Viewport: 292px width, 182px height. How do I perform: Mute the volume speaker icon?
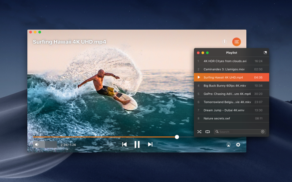point(37,144)
